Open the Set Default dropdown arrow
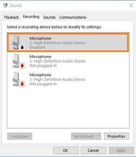 tap(99, 136)
